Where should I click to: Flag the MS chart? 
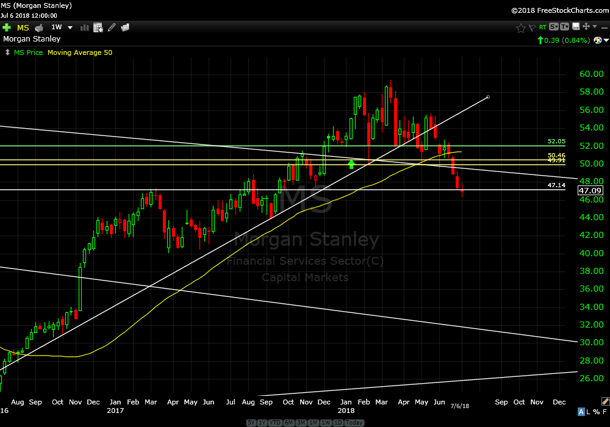(531, 27)
